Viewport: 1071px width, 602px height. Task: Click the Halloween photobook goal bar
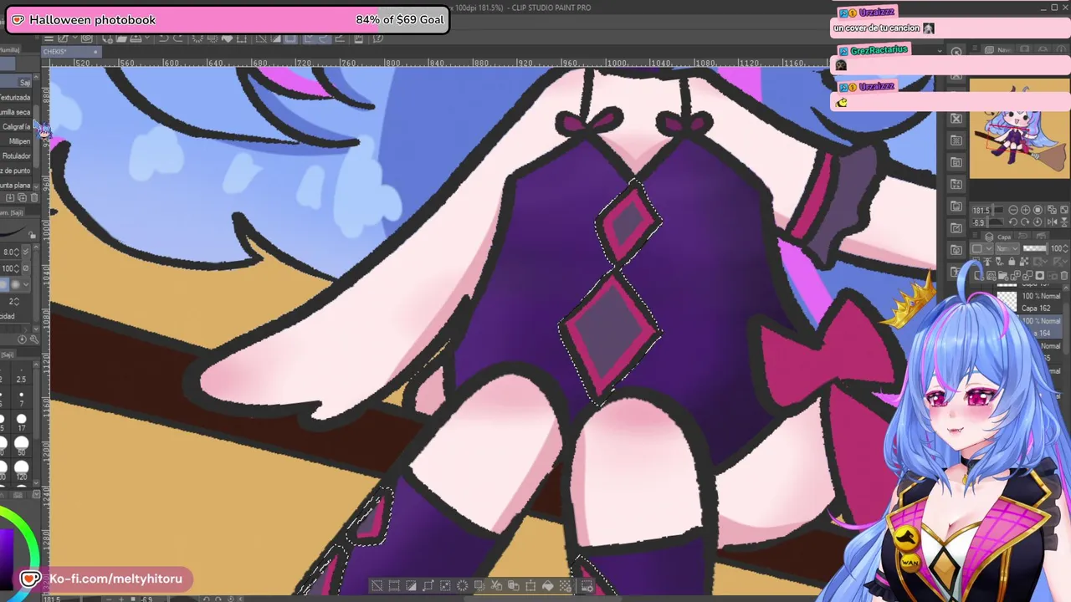[228, 19]
